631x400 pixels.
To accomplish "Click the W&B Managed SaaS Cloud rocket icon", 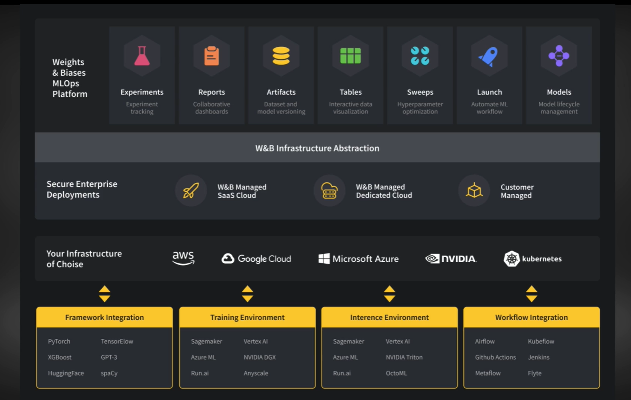I will [x=191, y=191].
